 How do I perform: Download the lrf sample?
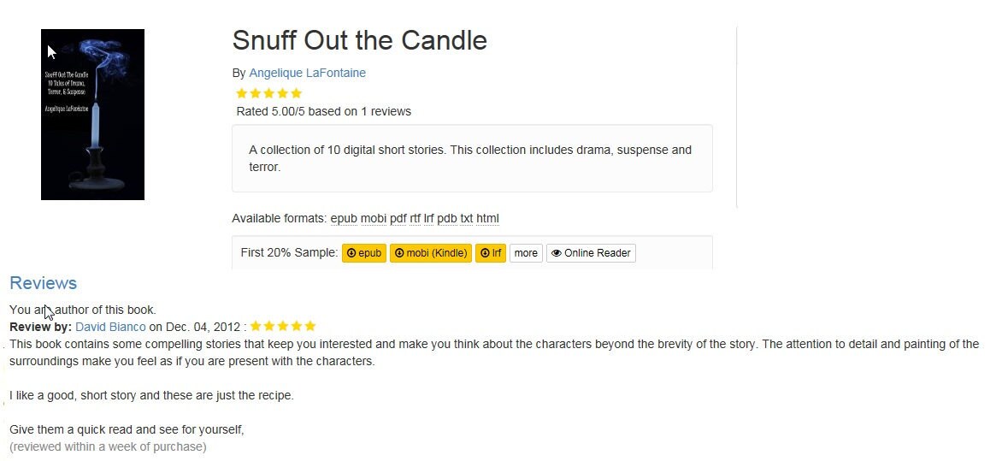pos(491,253)
